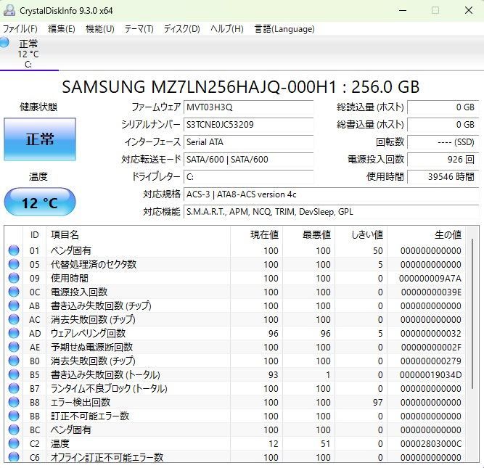The width and height of the screenshot is (484, 468).
Task: Click the status orb for attribute AD
Action: pyautogui.click(x=14, y=333)
